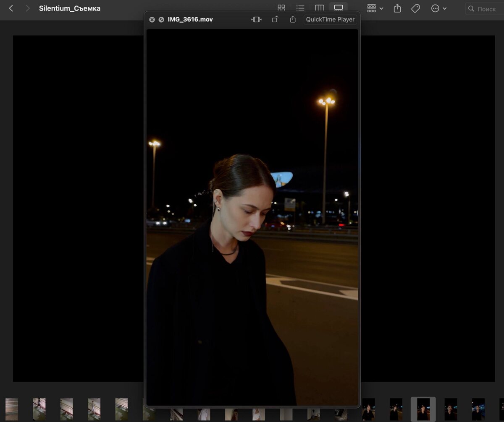Select the first thumbnail in the filmstrip

[12, 409]
